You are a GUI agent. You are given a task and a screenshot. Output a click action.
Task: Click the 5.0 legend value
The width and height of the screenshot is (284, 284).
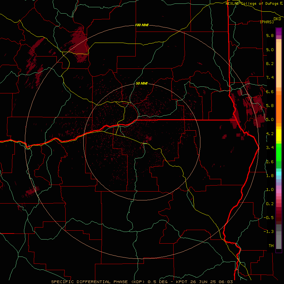[x=270, y=120]
